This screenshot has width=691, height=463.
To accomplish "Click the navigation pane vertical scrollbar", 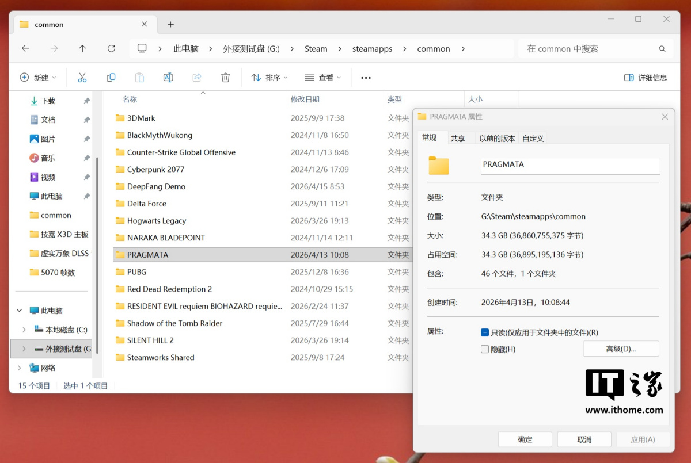I will coord(97,253).
